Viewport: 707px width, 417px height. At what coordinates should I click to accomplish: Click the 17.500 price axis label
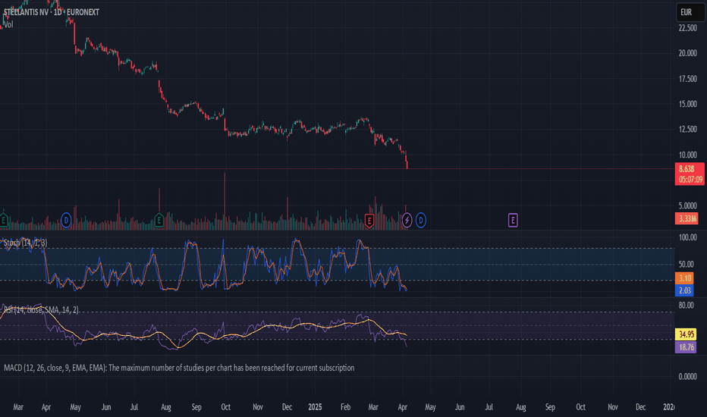click(x=687, y=79)
